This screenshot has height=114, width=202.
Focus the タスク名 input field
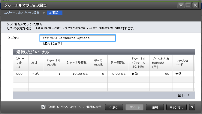(77, 38)
